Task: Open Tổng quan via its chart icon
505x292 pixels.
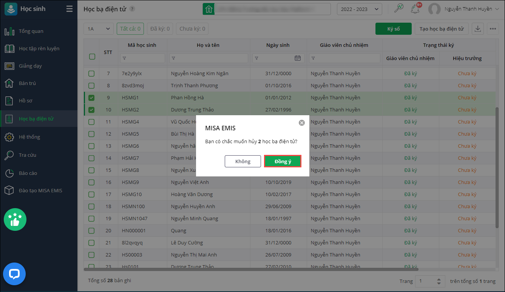Action: pos(9,31)
